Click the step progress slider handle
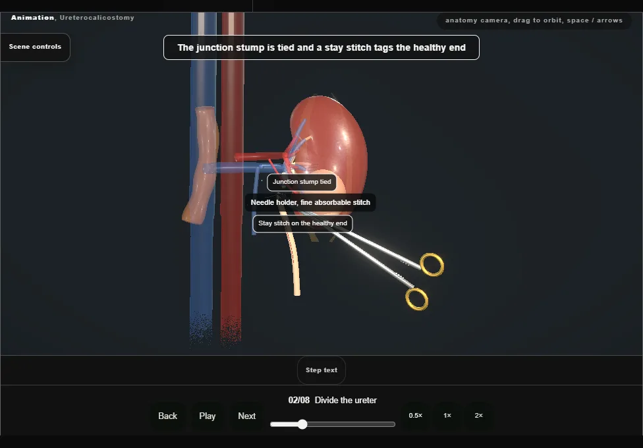643x448 pixels. coord(302,424)
